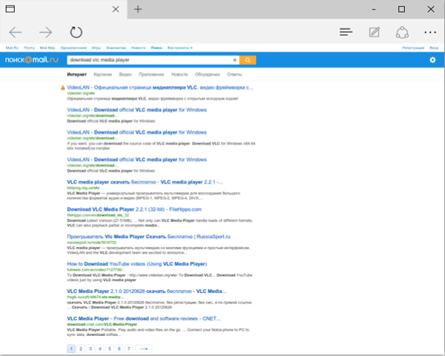Click the green download.cnet.com URL
445x356 pixels.
[102, 324]
